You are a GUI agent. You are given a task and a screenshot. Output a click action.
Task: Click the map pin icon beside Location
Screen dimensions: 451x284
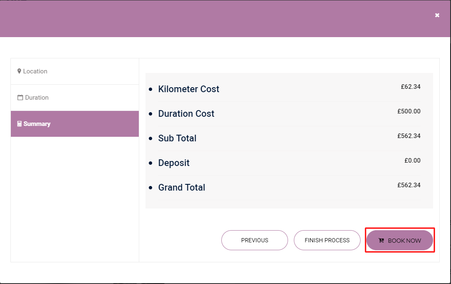click(19, 71)
